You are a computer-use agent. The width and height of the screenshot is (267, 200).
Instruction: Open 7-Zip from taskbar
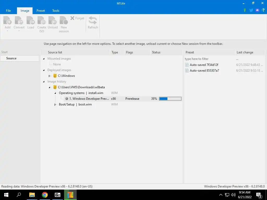[58, 195]
